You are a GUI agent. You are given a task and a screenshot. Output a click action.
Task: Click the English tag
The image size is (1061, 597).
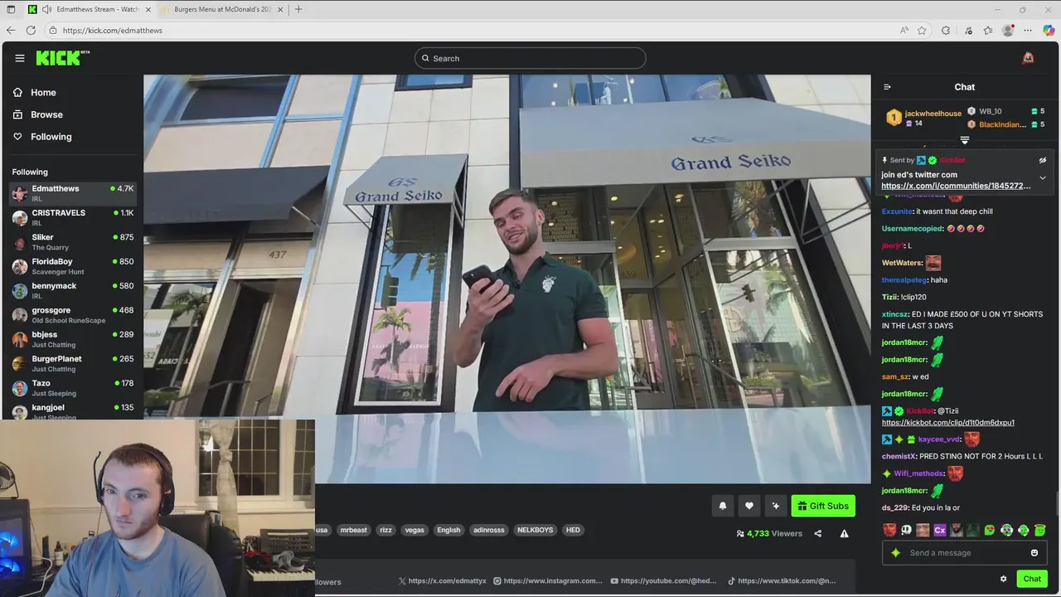pyautogui.click(x=448, y=530)
